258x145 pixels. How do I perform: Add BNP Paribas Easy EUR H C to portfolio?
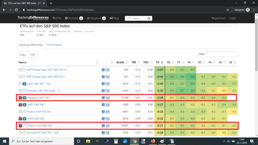point(103,70)
